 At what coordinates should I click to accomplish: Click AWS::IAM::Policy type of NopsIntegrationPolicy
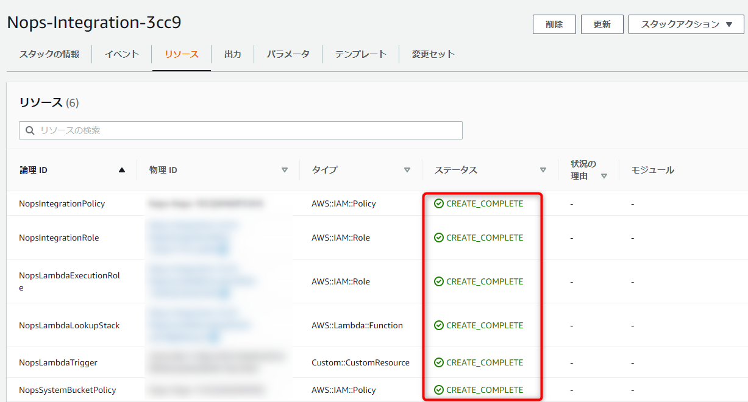(x=344, y=203)
